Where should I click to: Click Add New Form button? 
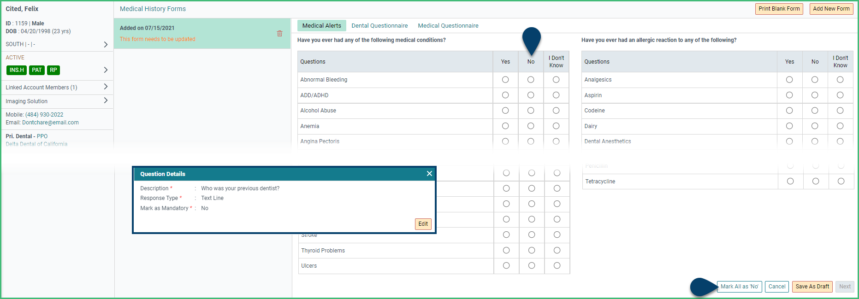point(831,9)
